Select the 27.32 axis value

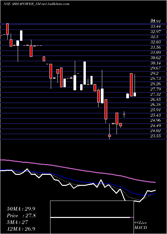156,94
